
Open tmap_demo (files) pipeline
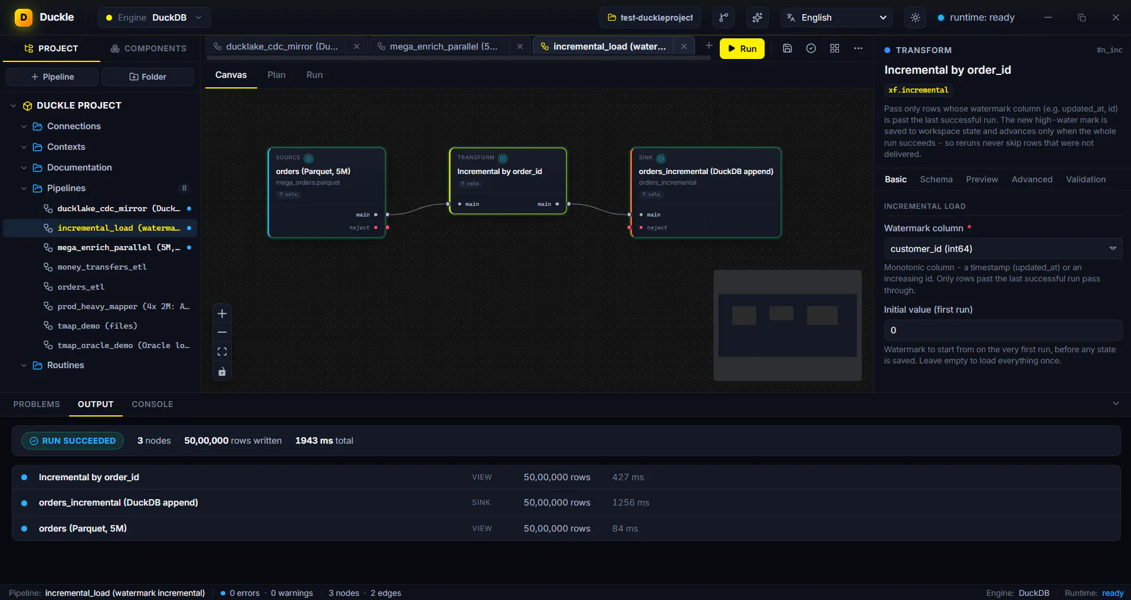97,326
